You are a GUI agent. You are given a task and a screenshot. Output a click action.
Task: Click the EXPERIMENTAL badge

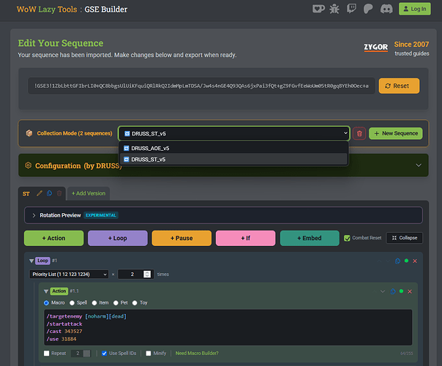pos(101,215)
